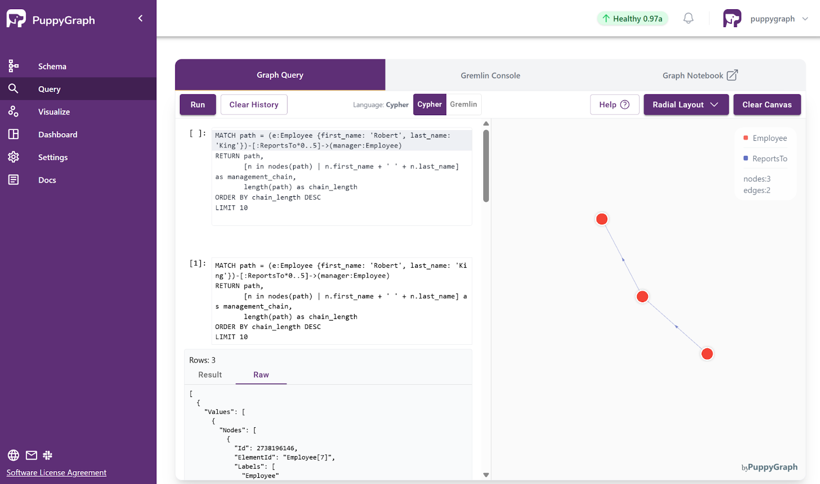This screenshot has width=820, height=484.
Task: Select the Raw results tab
Action: (x=261, y=375)
